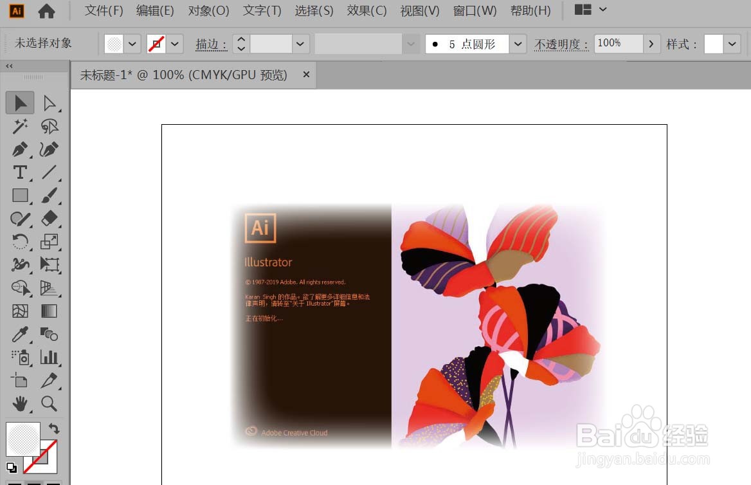Open the 窗口(W) menu
This screenshot has height=485, width=751.
475,10
